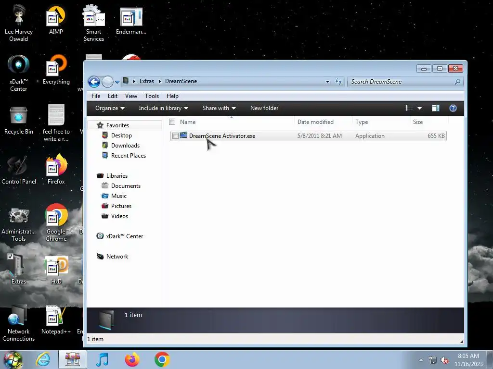Click the muted volume icon in system tray

444,360
